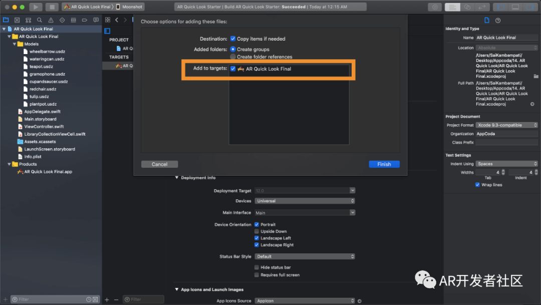Click the Finish button
541x305 pixels.
(384, 164)
